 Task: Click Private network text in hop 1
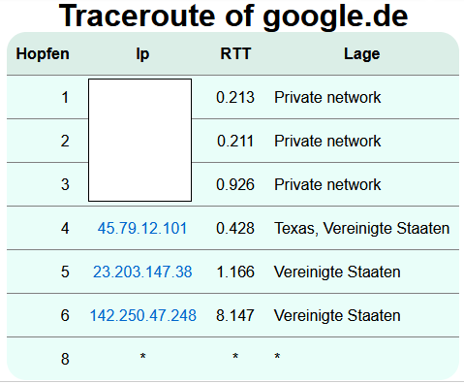tap(327, 97)
